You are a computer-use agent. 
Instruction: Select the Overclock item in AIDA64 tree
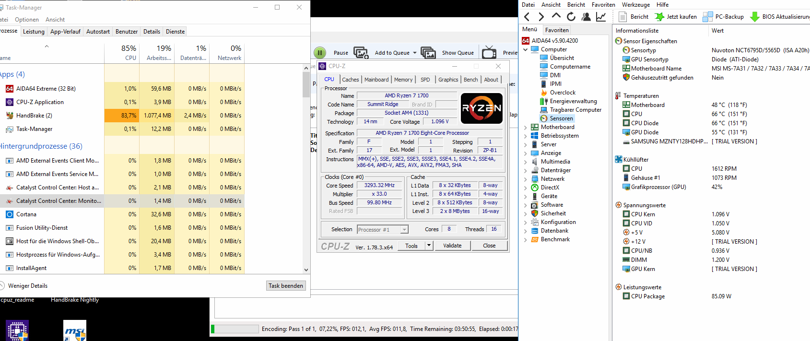563,93
